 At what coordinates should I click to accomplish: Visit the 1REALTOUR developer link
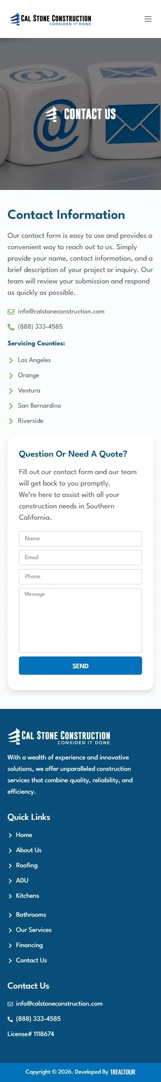coord(123,1072)
